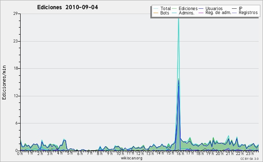Click the 'wikiscan.org' text below the chart

coord(131,158)
